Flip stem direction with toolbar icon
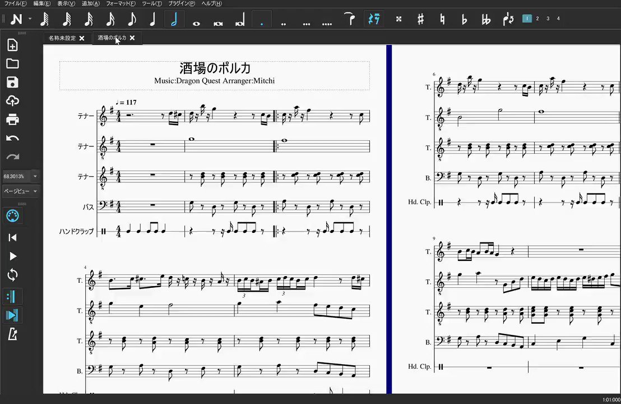 point(508,19)
